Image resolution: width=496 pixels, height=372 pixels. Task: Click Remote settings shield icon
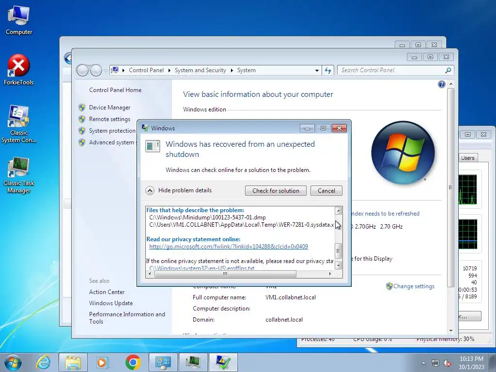(x=82, y=119)
